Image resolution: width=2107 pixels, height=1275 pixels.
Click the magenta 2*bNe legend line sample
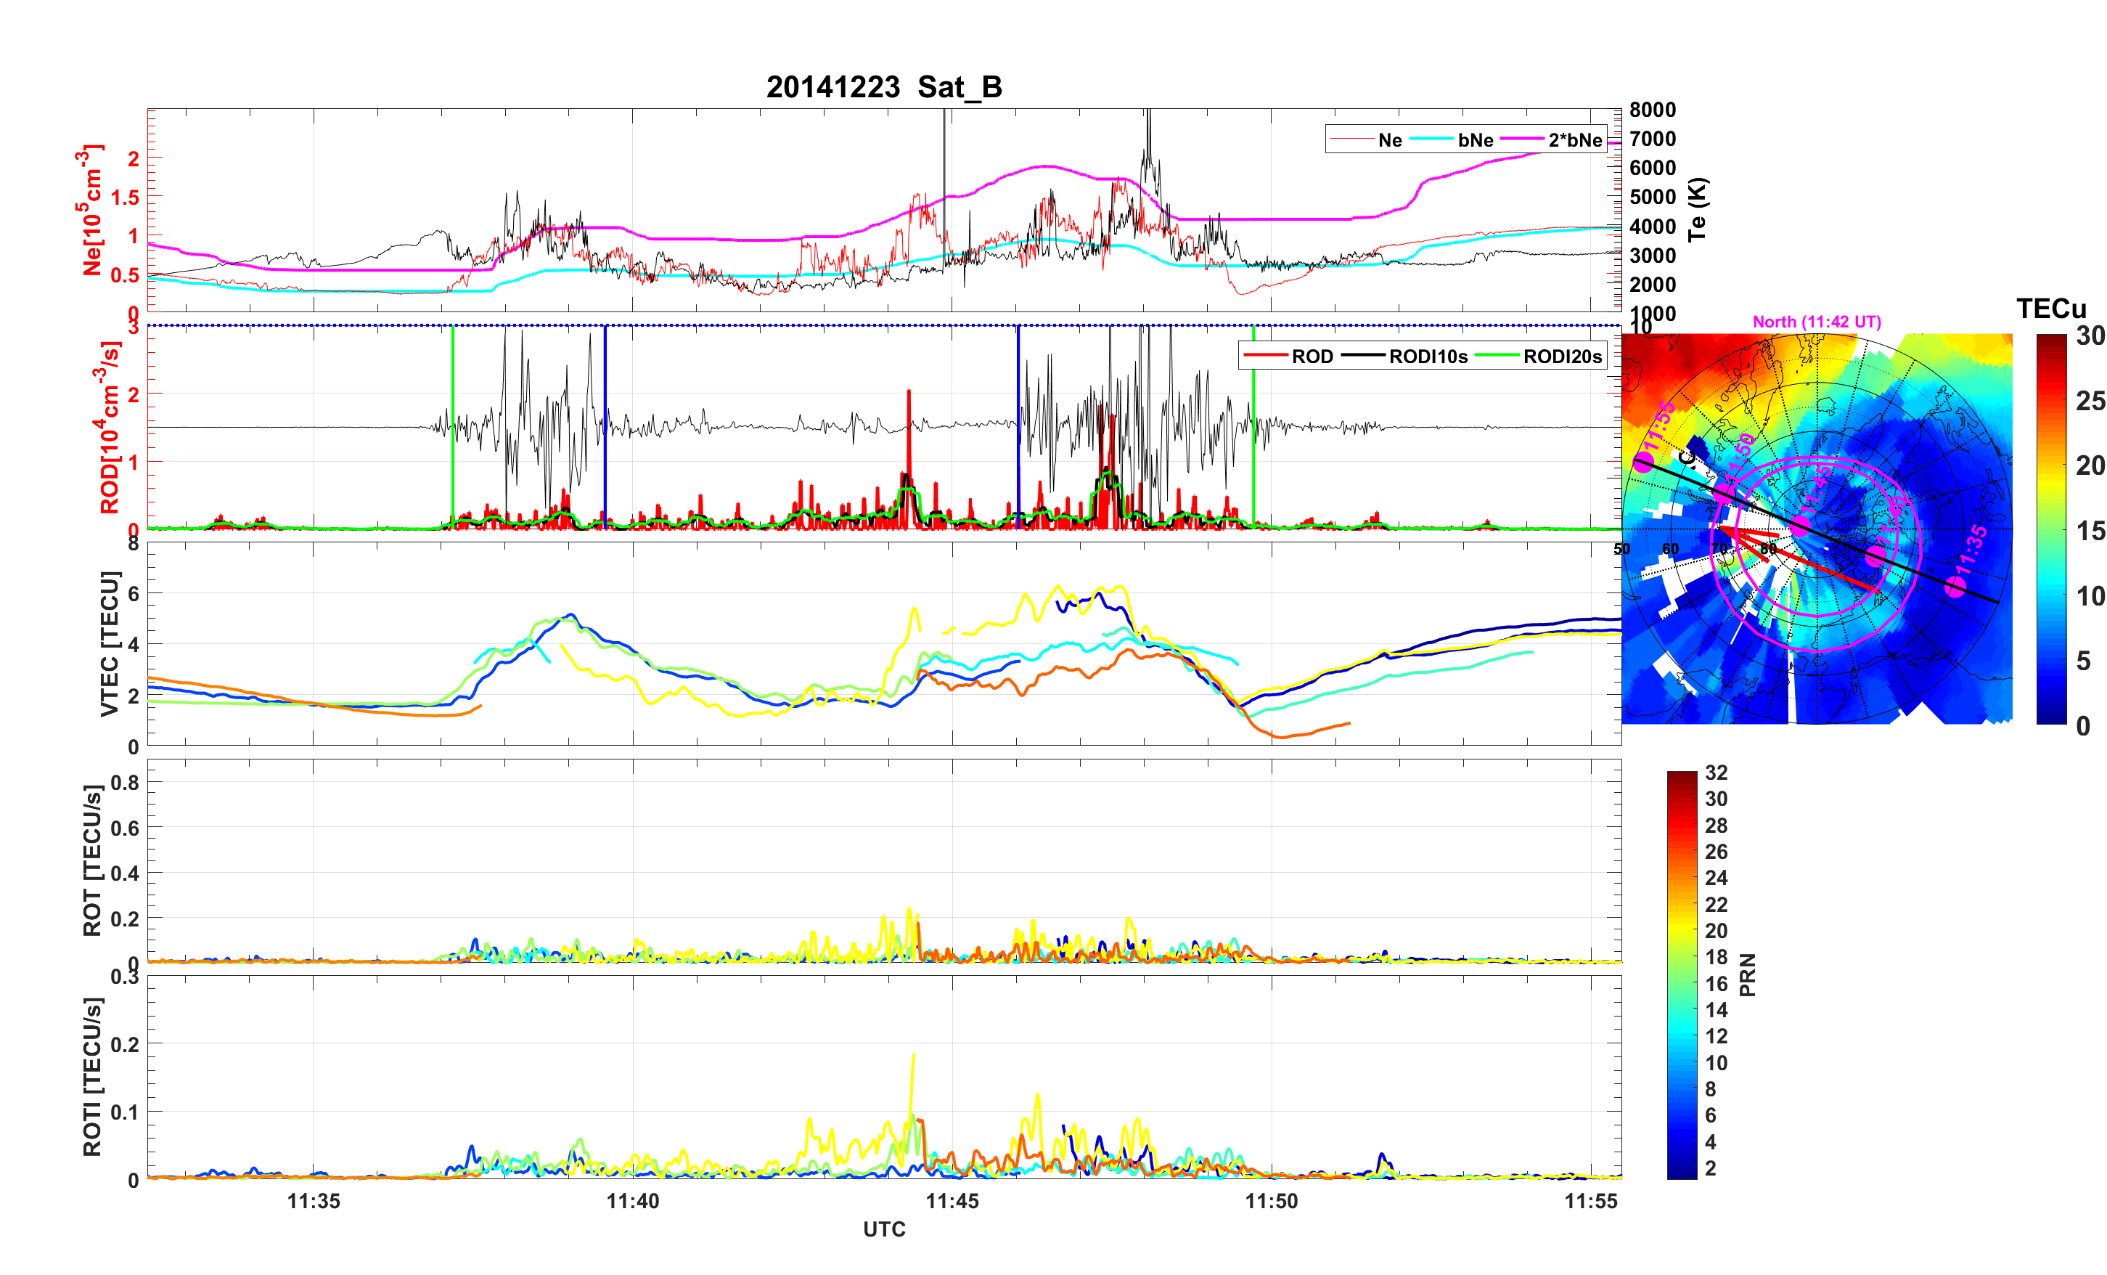[1522, 139]
